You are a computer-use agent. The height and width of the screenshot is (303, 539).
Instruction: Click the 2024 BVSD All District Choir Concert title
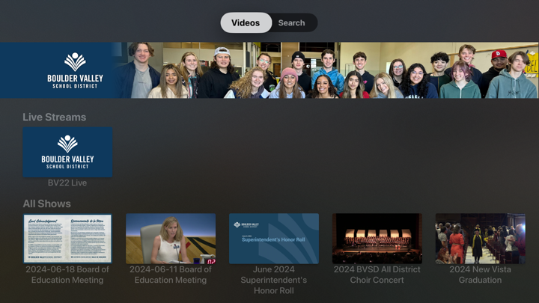click(377, 275)
